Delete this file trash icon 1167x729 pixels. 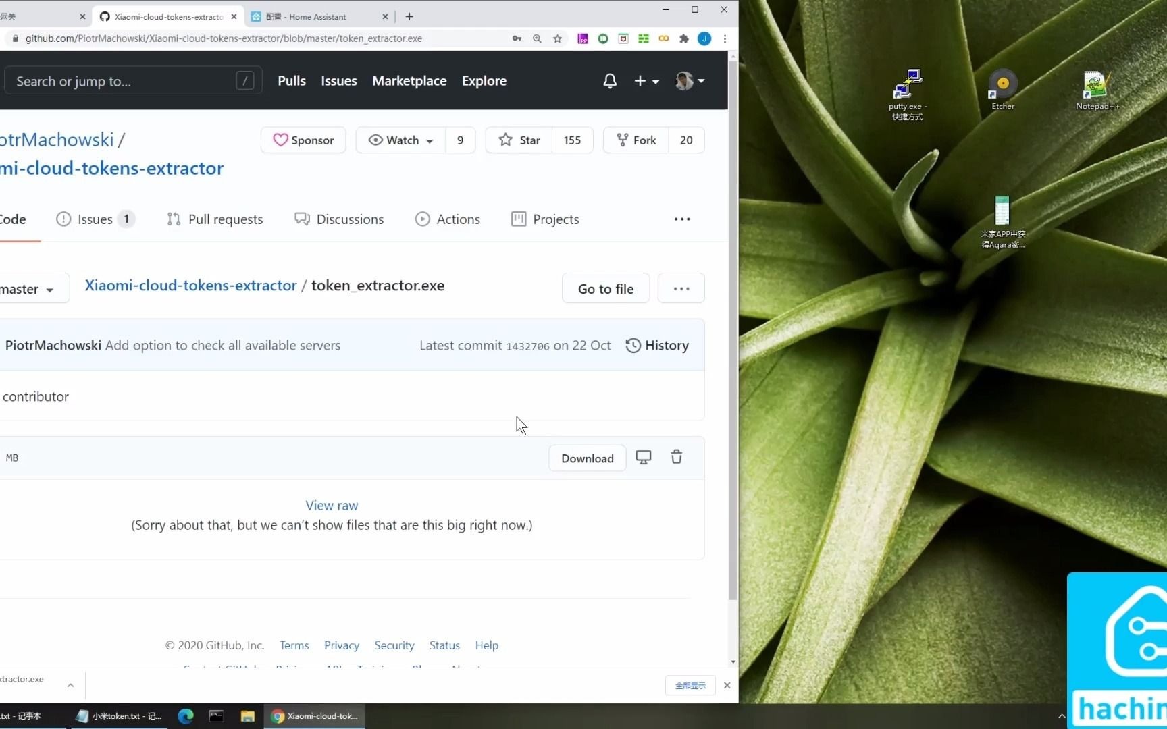(676, 458)
